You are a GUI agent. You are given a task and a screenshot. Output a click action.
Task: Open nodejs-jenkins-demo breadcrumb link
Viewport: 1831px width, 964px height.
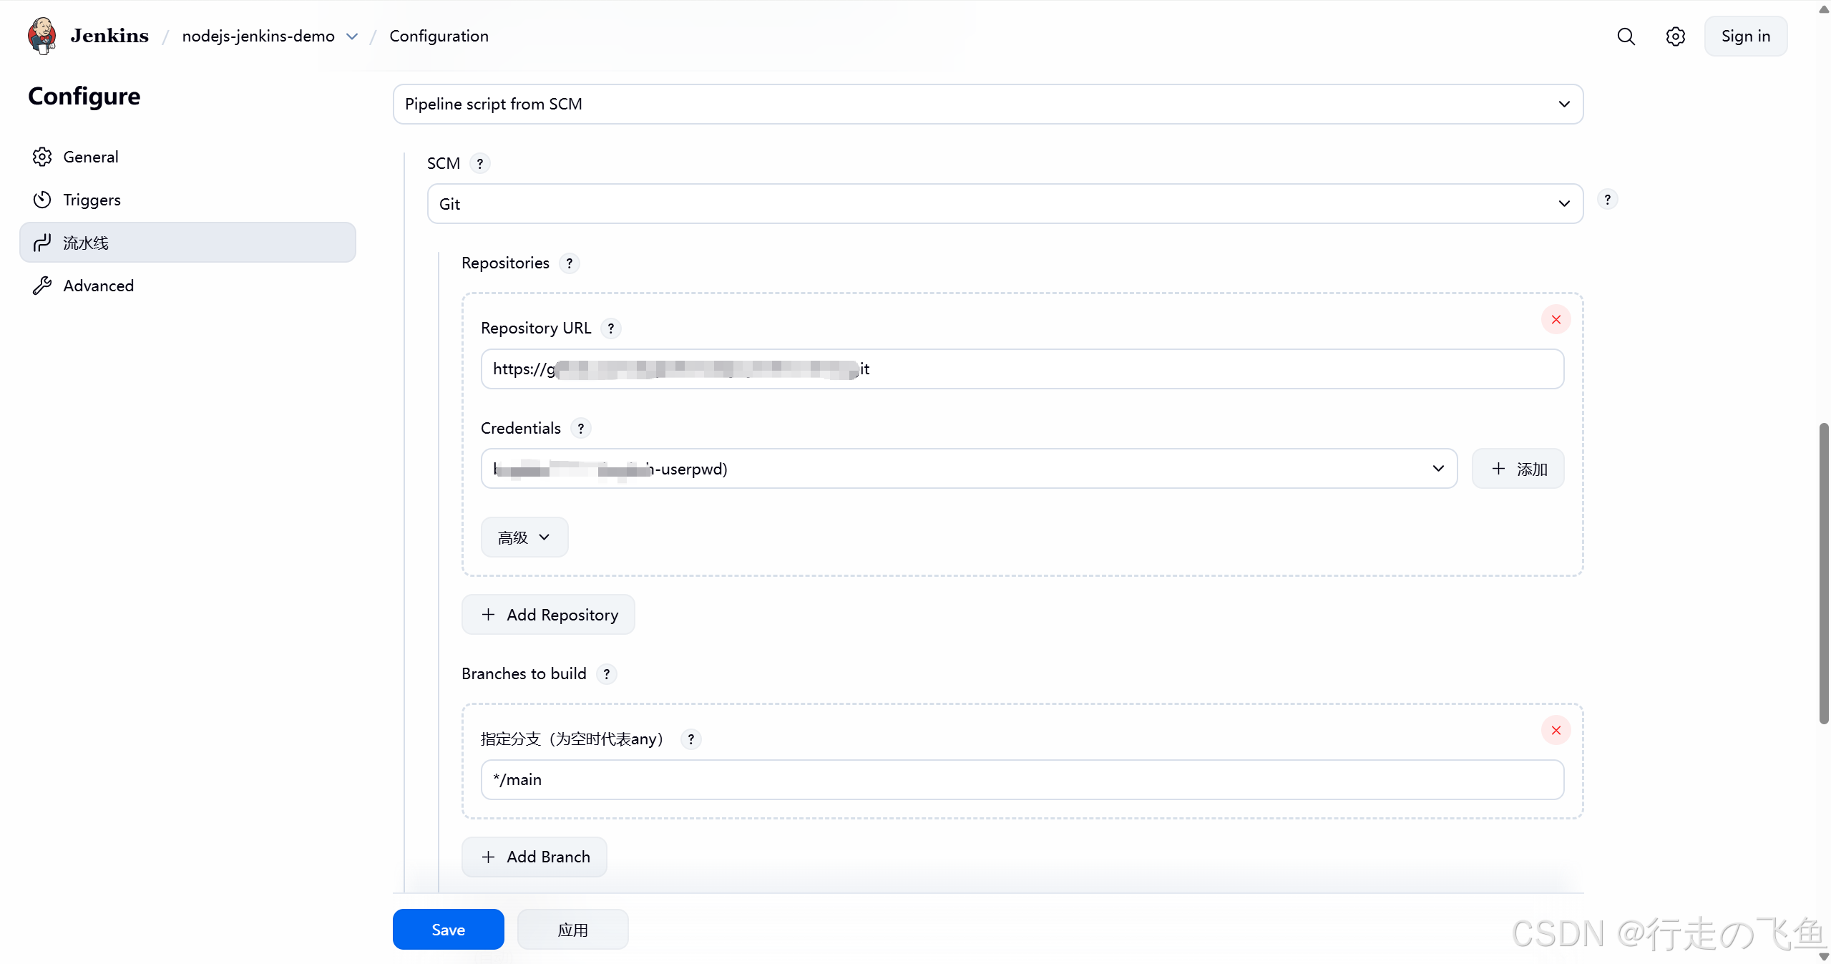tap(258, 36)
